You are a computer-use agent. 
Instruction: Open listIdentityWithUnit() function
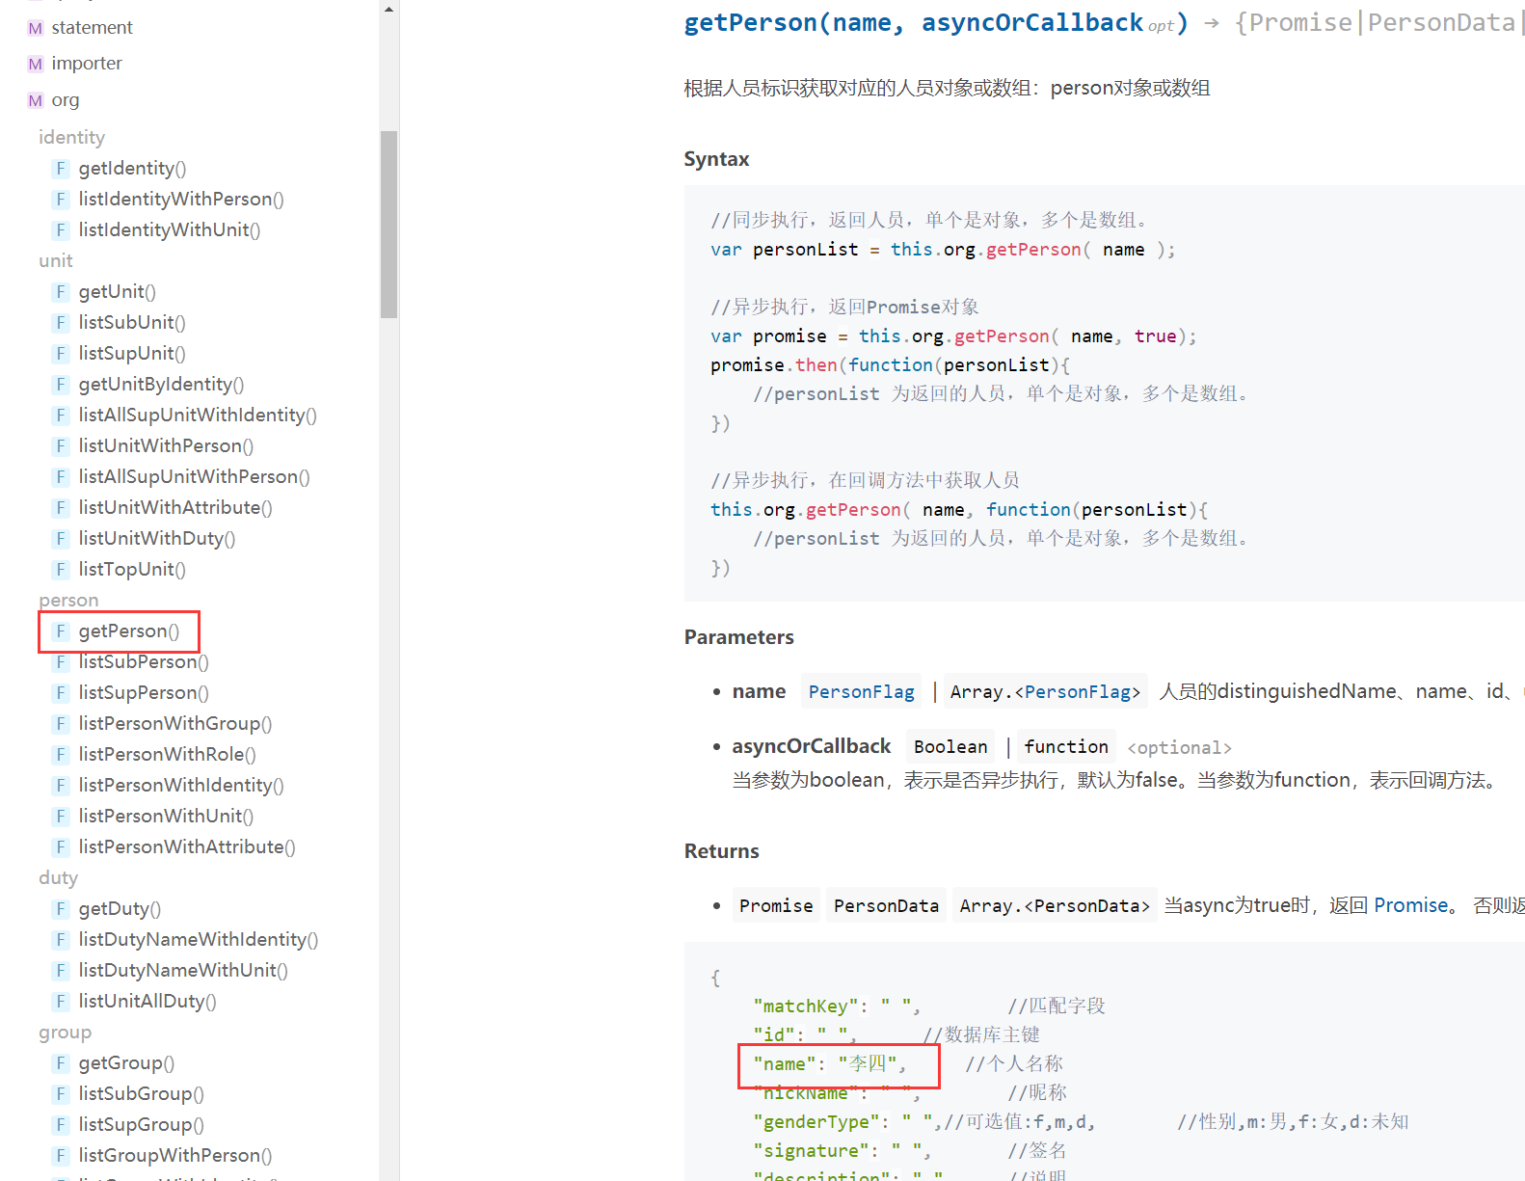pos(170,229)
